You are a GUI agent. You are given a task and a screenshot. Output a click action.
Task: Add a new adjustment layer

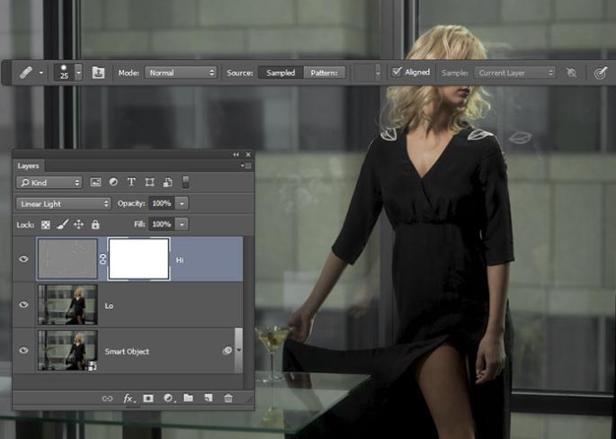168,398
